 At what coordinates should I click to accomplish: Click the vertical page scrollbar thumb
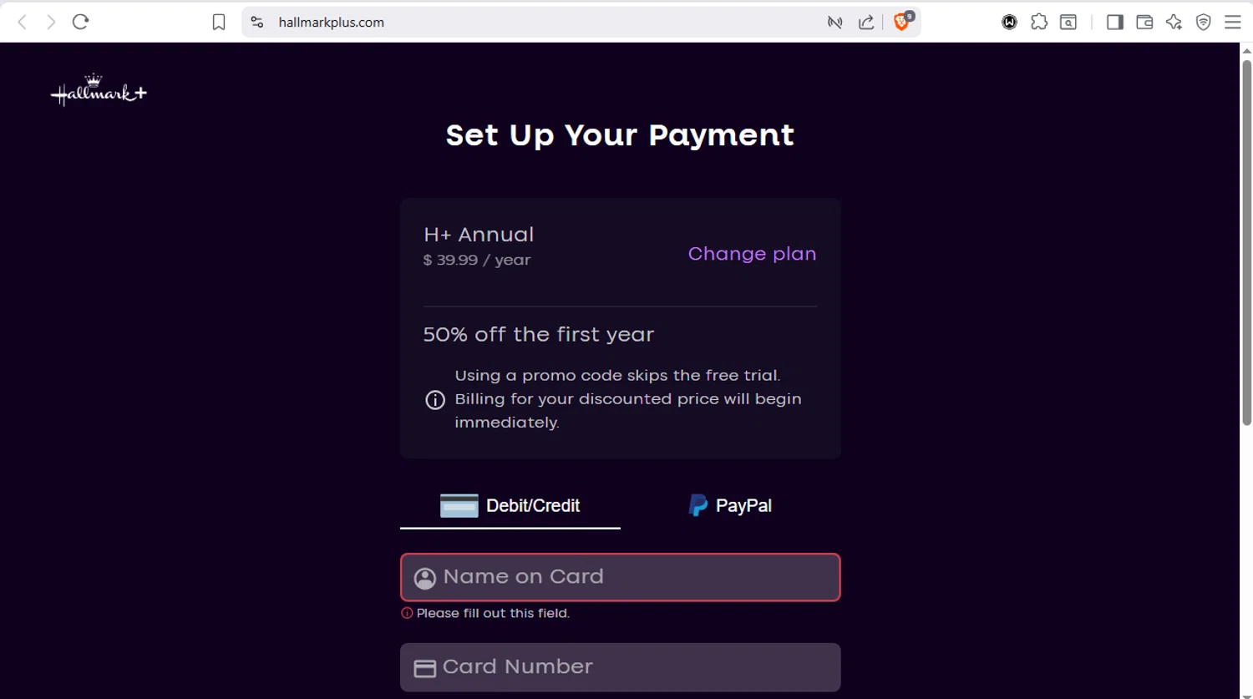click(x=1246, y=242)
